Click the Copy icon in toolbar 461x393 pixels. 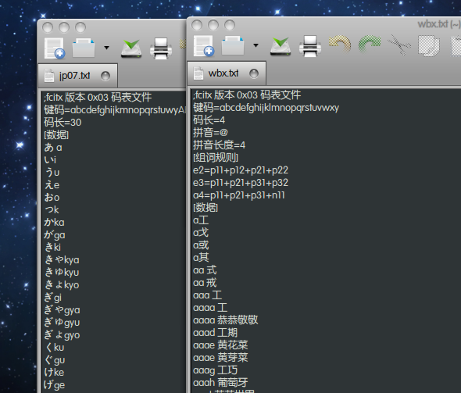pos(429,45)
